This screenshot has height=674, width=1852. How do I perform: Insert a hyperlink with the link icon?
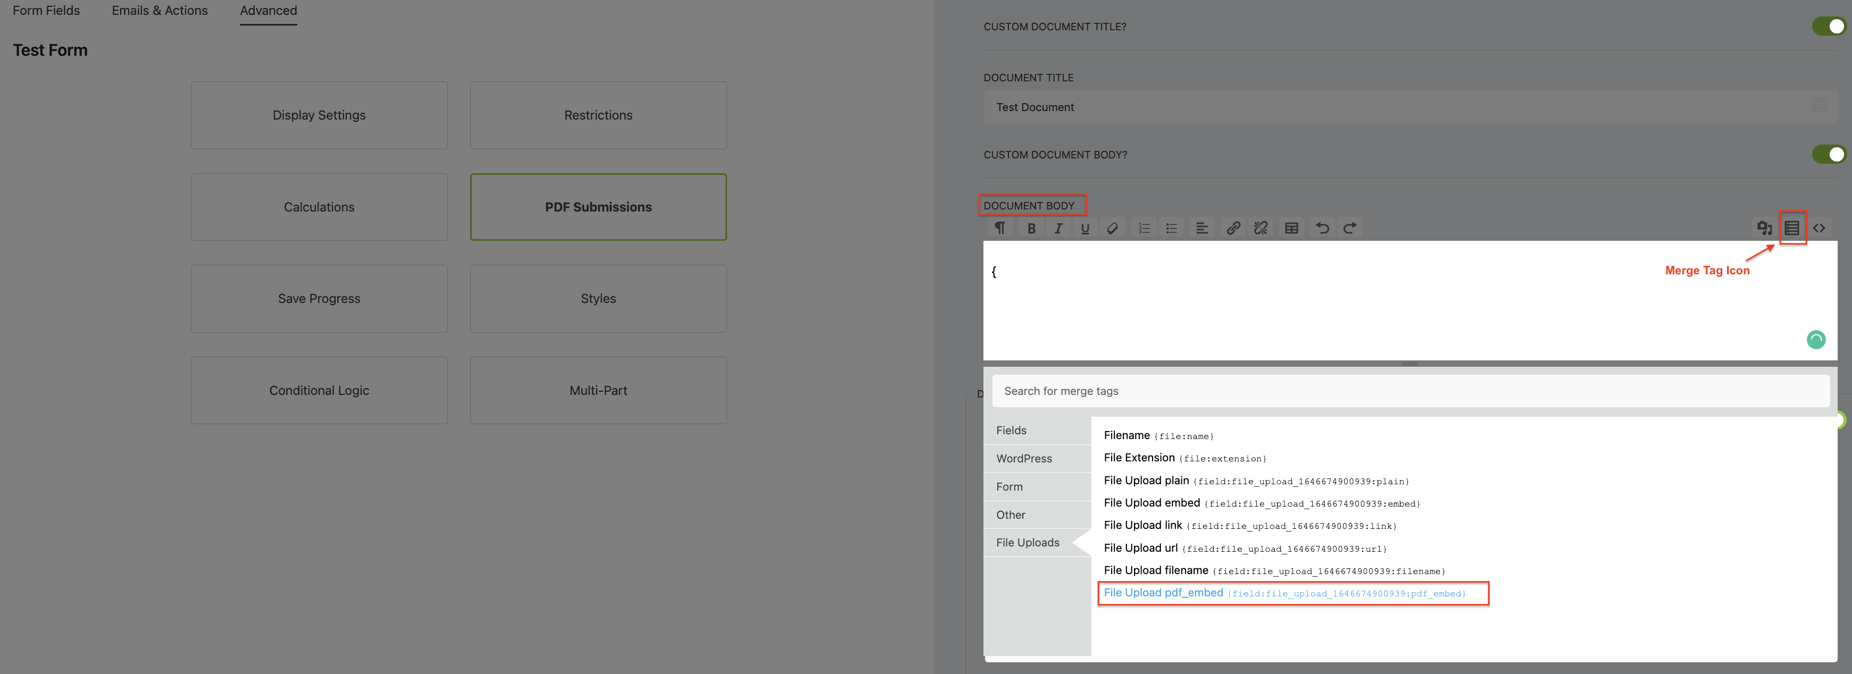point(1233,228)
